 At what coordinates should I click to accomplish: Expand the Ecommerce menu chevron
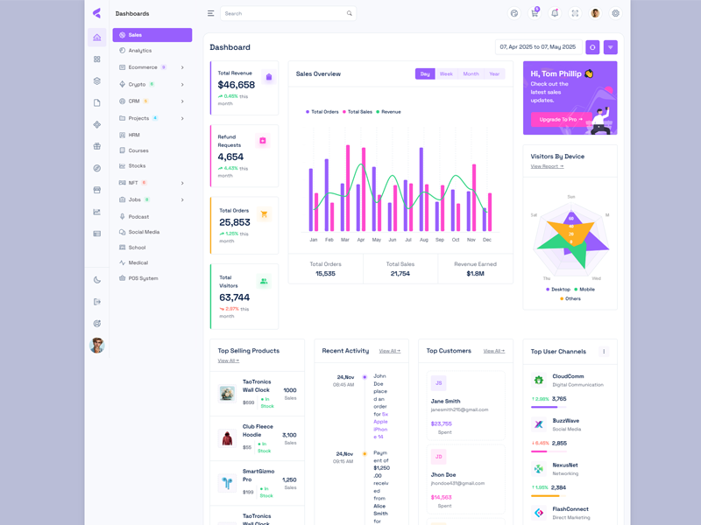[x=182, y=67]
